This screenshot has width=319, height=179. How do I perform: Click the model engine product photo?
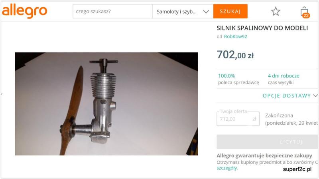click(106, 104)
